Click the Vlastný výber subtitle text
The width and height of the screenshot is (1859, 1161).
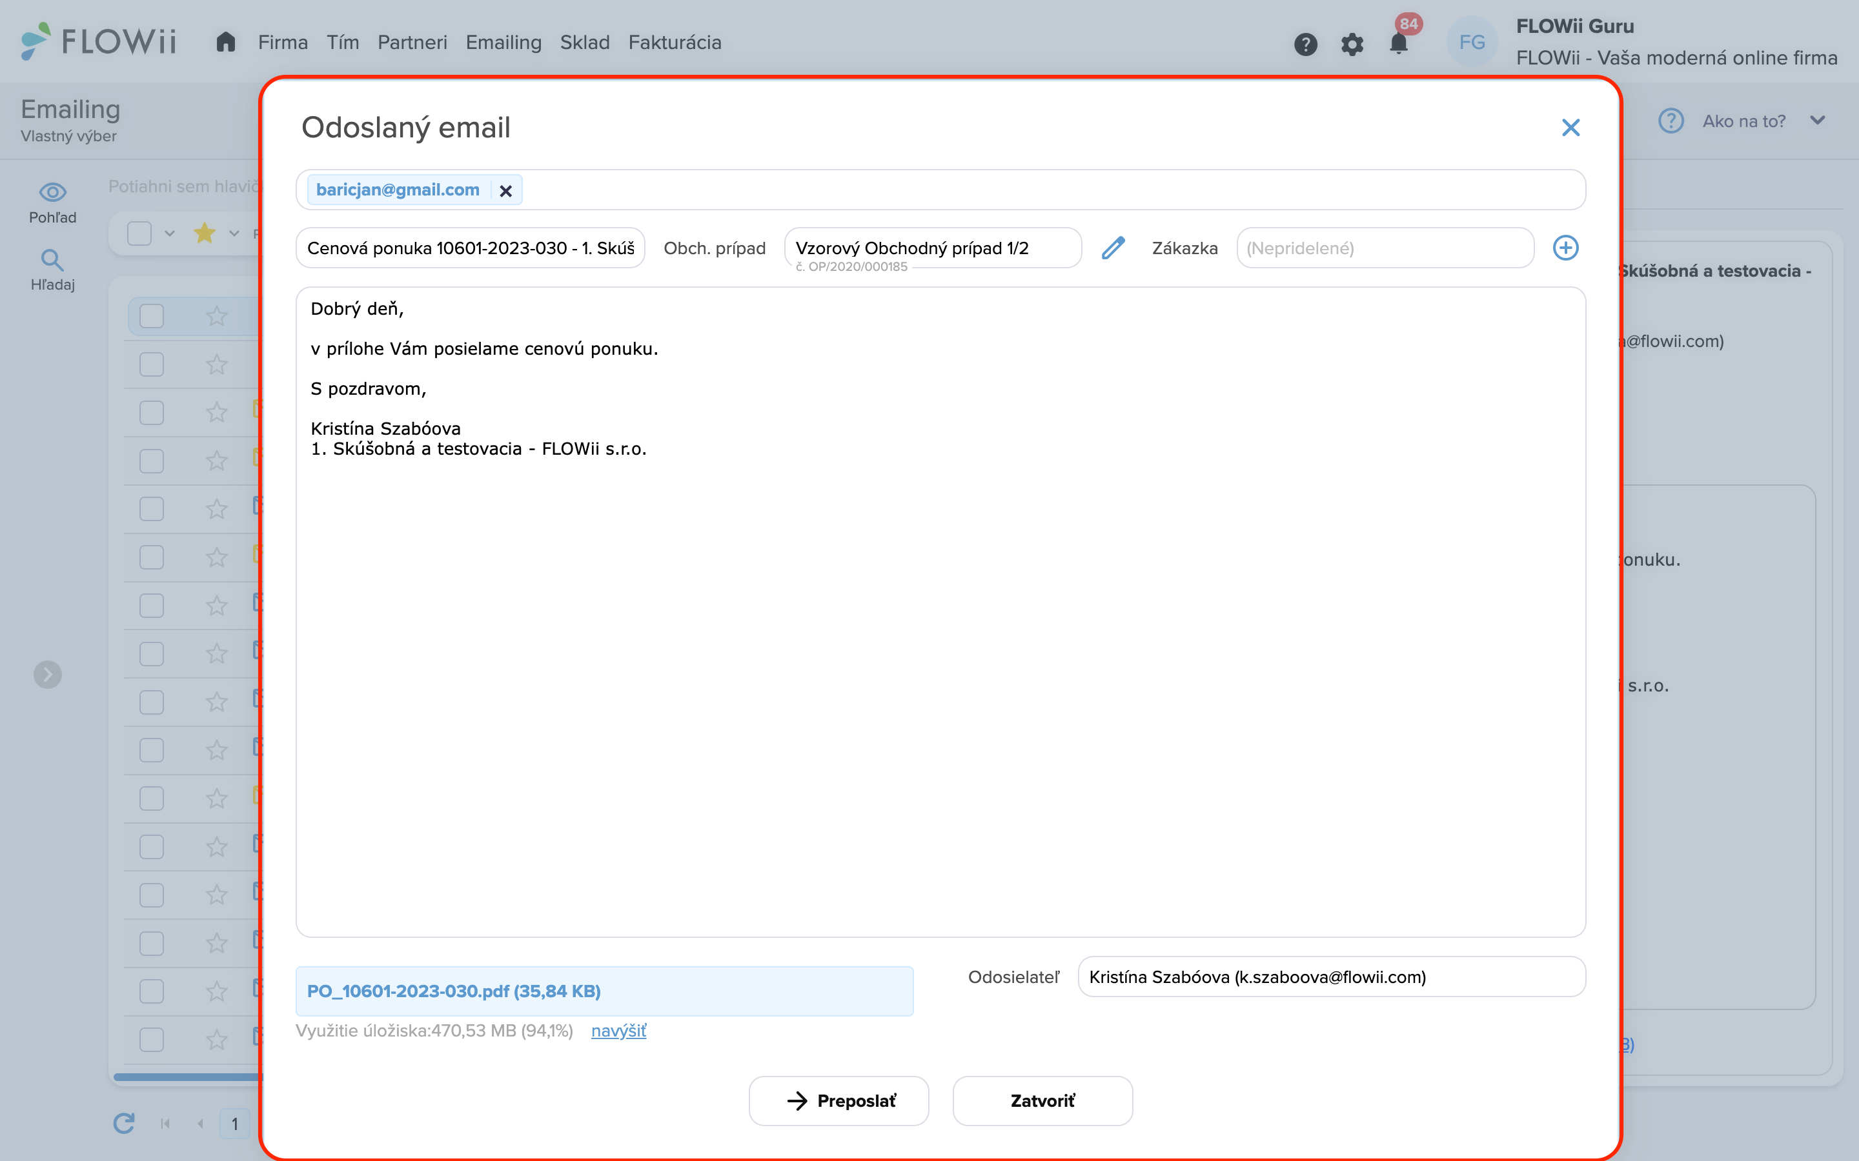[x=68, y=136]
